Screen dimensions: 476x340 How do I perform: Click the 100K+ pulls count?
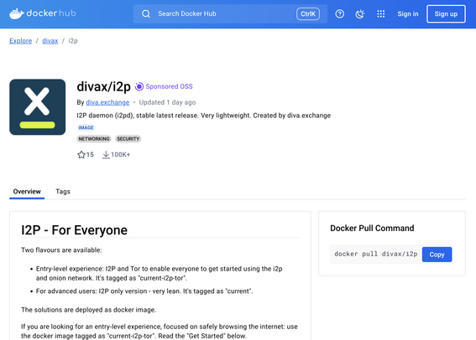tap(121, 155)
